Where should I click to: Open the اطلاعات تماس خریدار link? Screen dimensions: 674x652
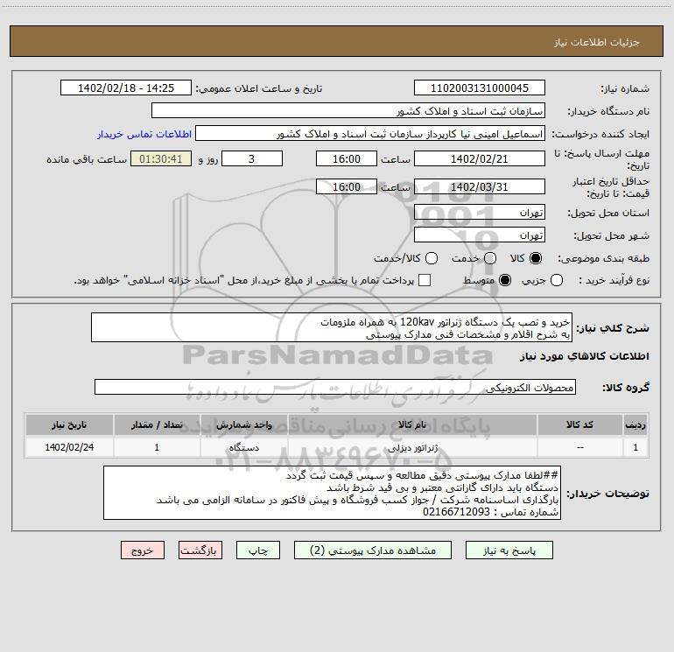(144, 134)
